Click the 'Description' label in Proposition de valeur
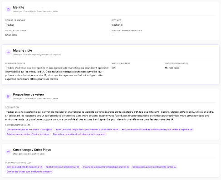221x180 pixels. pyautogui.click(x=12, y=107)
